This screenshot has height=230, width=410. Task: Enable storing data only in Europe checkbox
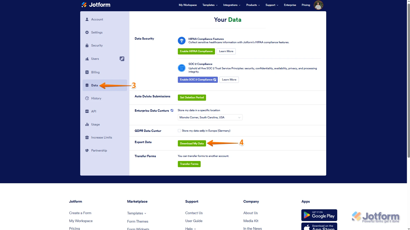coord(179,131)
